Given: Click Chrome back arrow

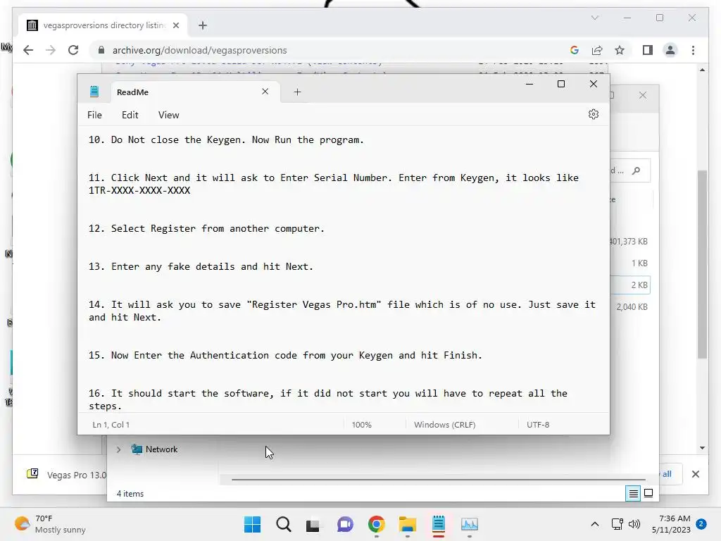Looking at the screenshot, I should click(x=28, y=50).
